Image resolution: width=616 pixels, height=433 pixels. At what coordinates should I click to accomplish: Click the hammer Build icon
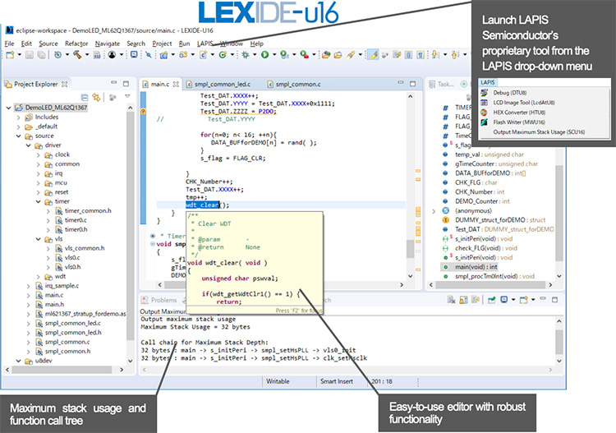click(77, 55)
